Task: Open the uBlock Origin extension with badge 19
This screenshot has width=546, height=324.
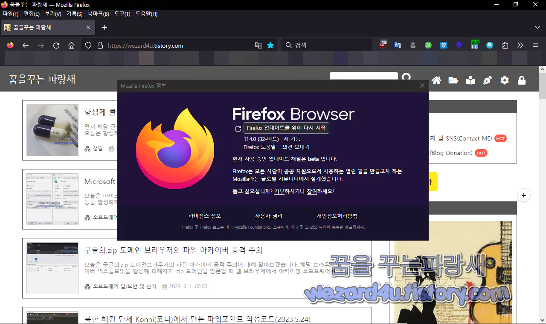Action: point(383,45)
